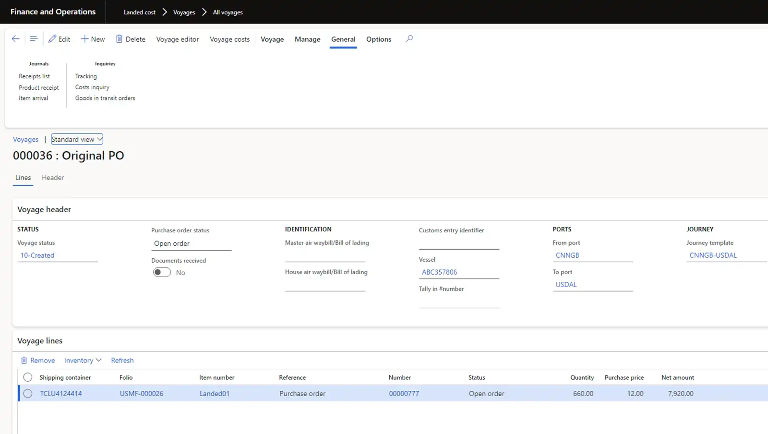This screenshot has width=768, height=434.
Task: Open the navigation list lines icon
Action: [34, 39]
